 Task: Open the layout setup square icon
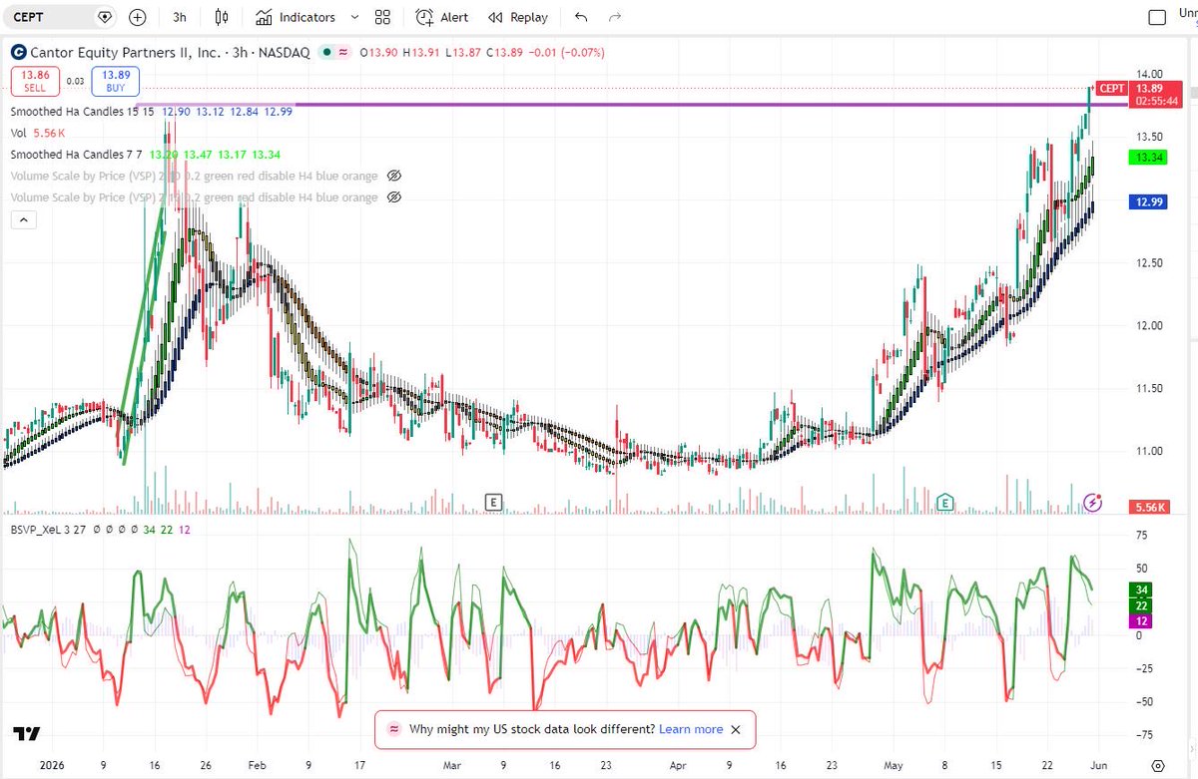pyautogui.click(x=1157, y=17)
